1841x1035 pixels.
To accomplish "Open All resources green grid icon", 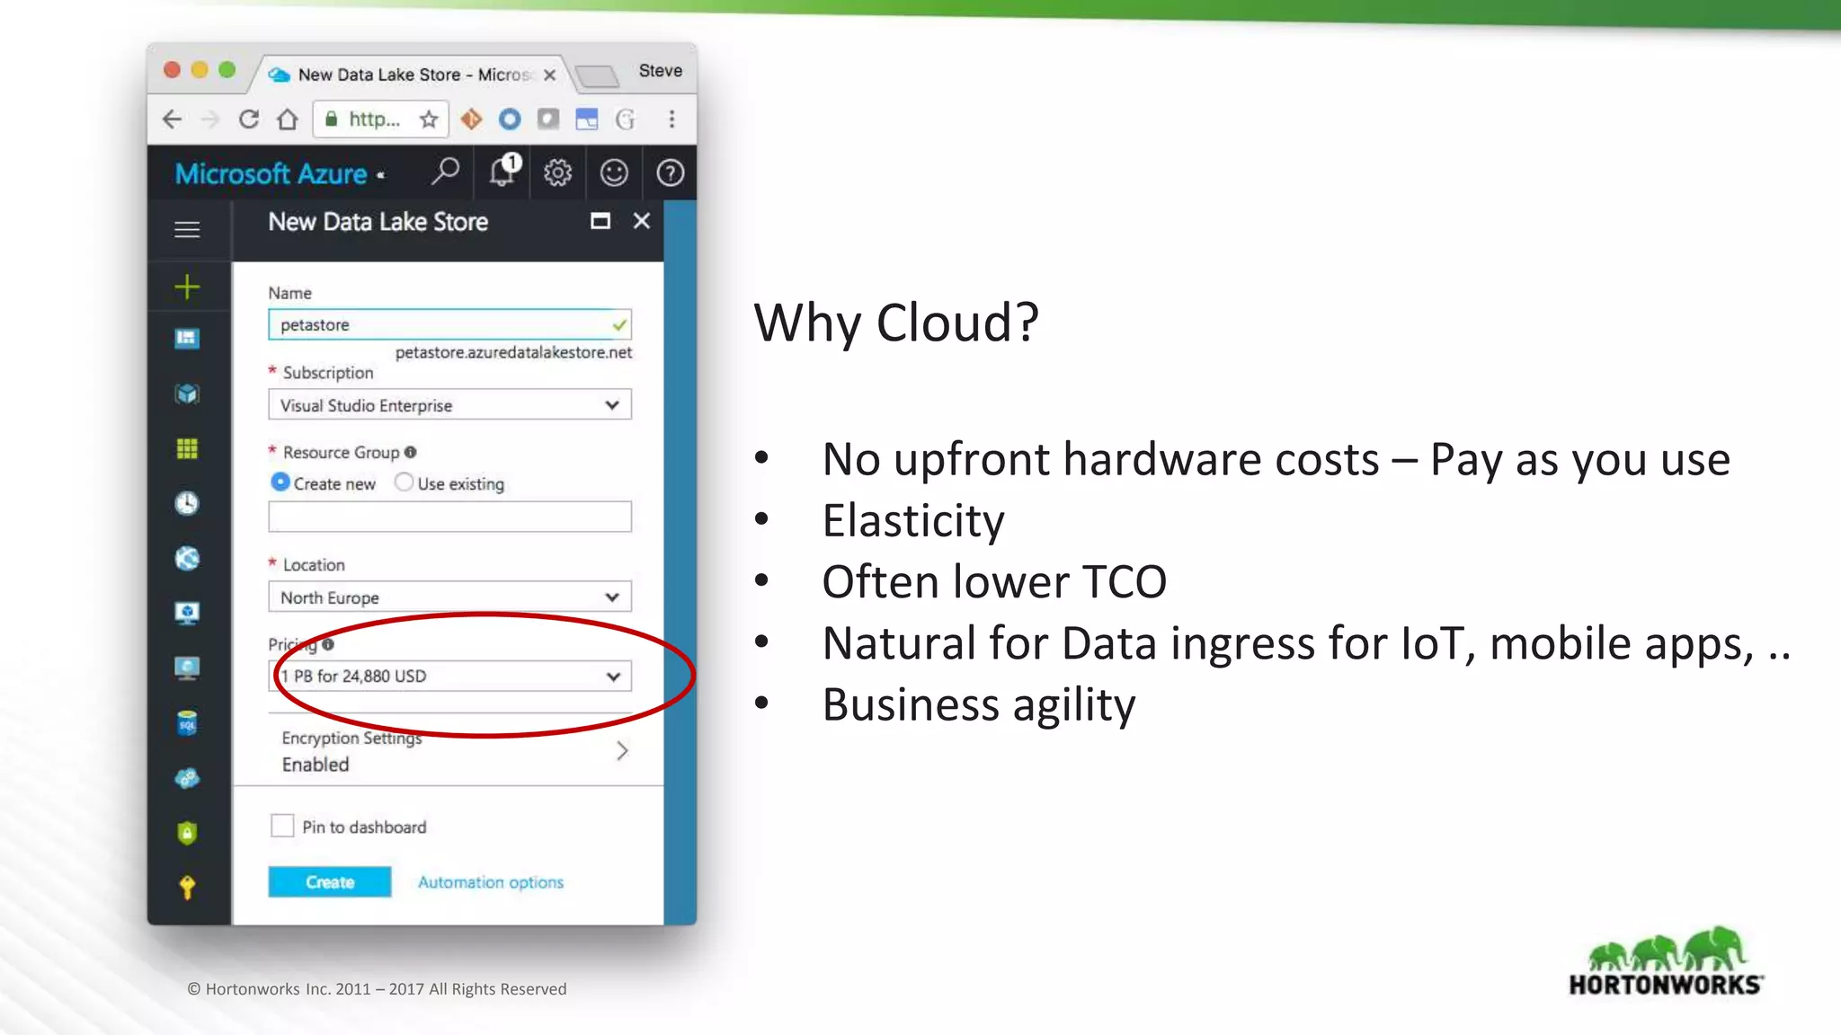I will [187, 448].
